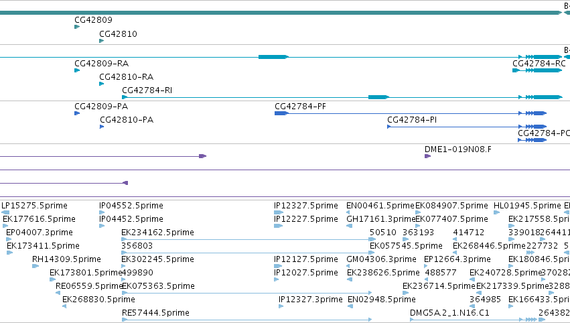
Task: Click the purple DME1-019N08.F arrow glyph
Action: pos(427,156)
